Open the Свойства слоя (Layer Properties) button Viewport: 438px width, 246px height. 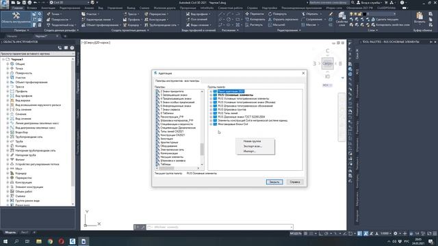point(342,19)
